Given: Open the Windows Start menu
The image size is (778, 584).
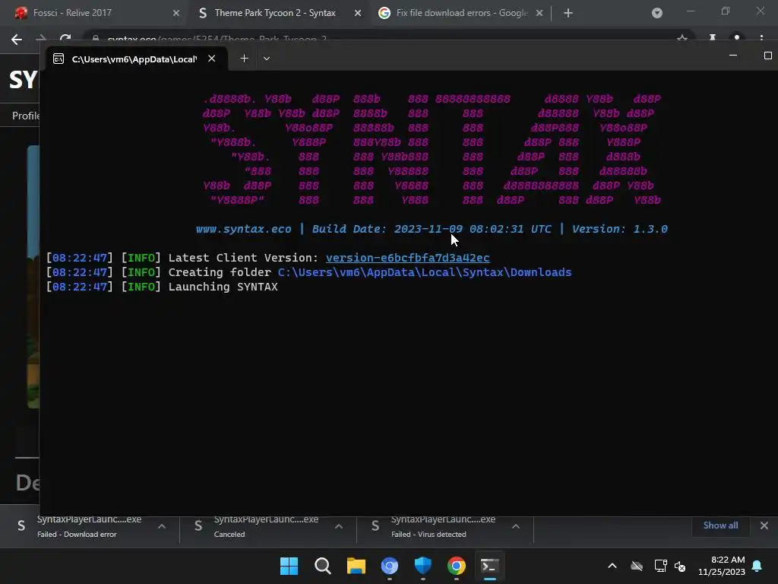Looking at the screenshot, I should (x=289, y=566).
